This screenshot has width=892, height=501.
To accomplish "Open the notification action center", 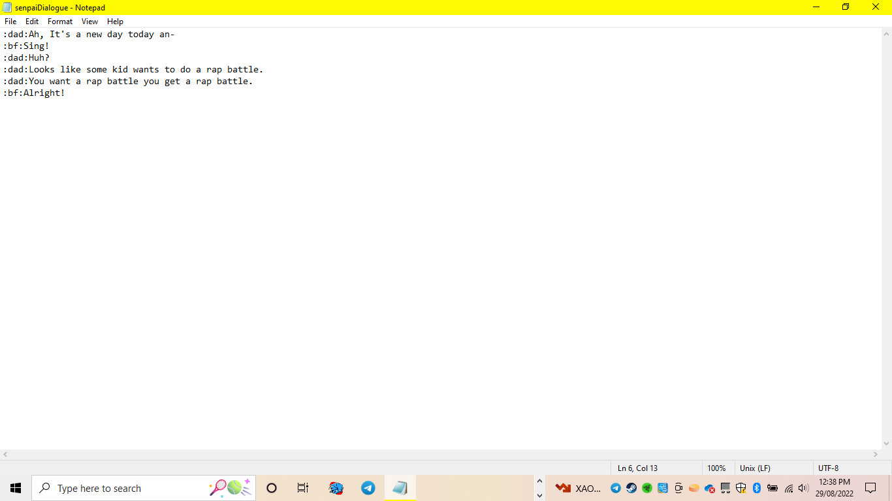I will pyautogui.click(x=870, y=488).
